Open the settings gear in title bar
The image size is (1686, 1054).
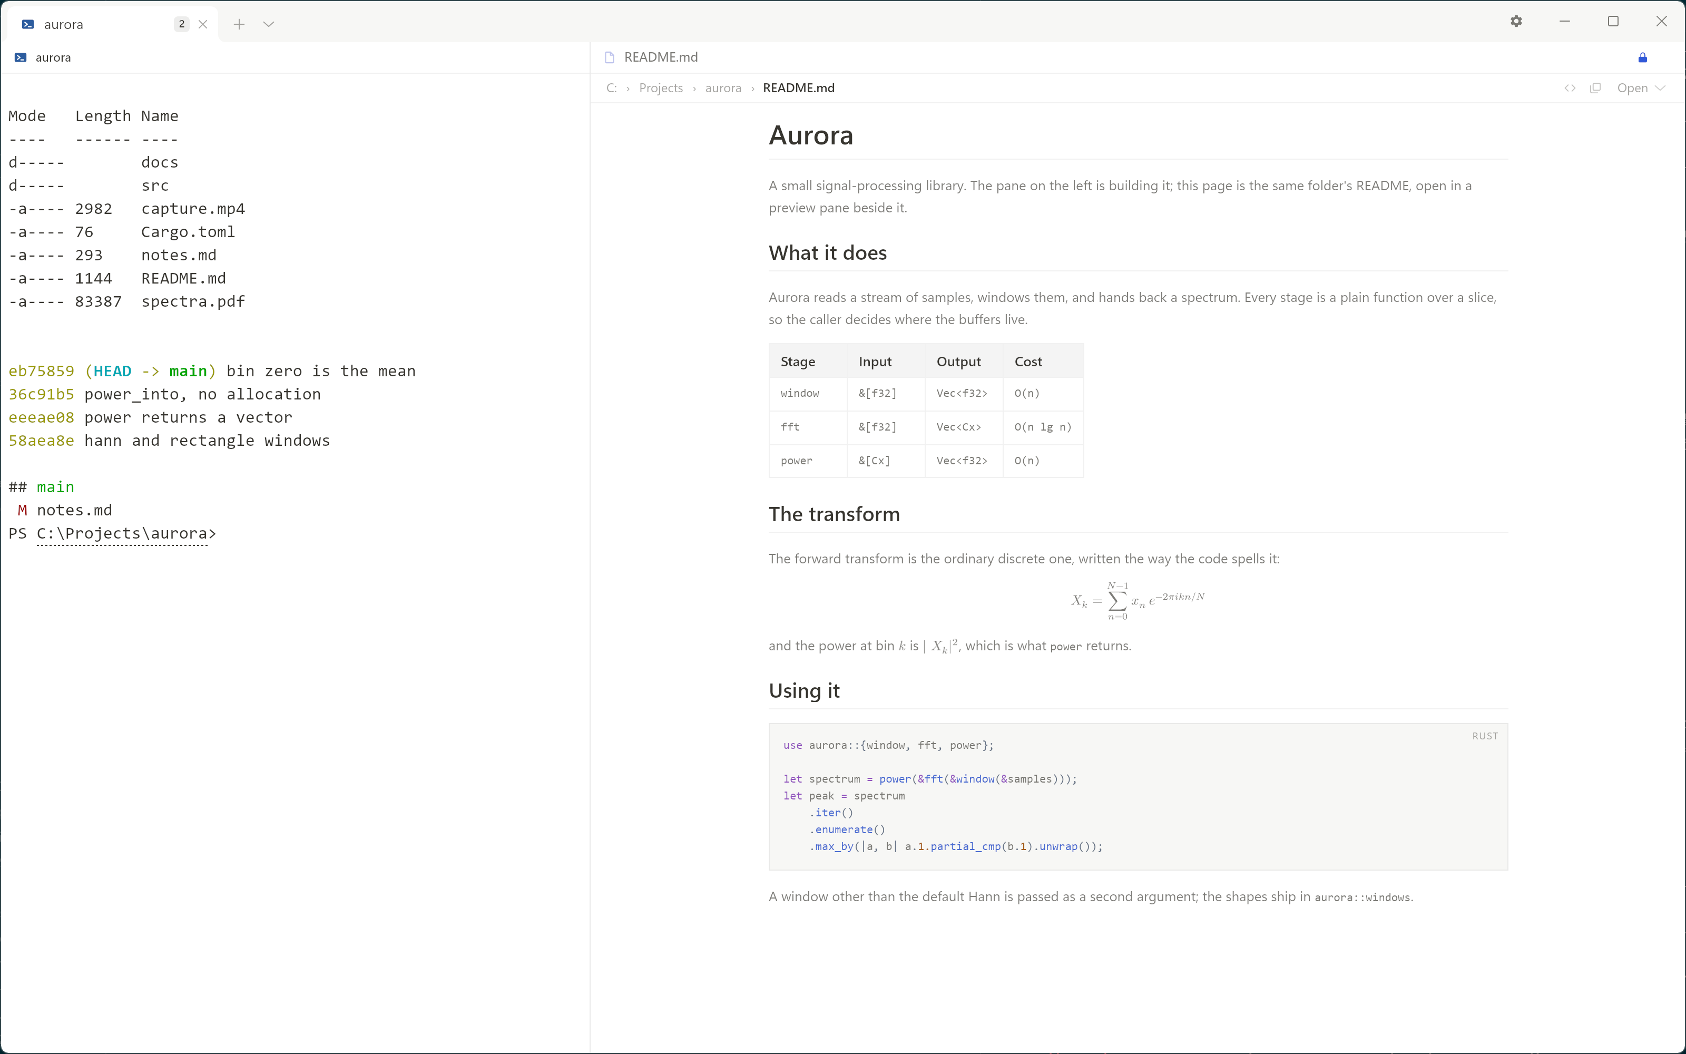[1516, 22]
